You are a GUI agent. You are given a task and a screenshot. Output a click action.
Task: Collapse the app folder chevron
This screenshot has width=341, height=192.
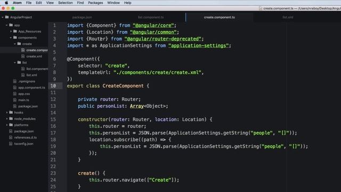point(6,25)
